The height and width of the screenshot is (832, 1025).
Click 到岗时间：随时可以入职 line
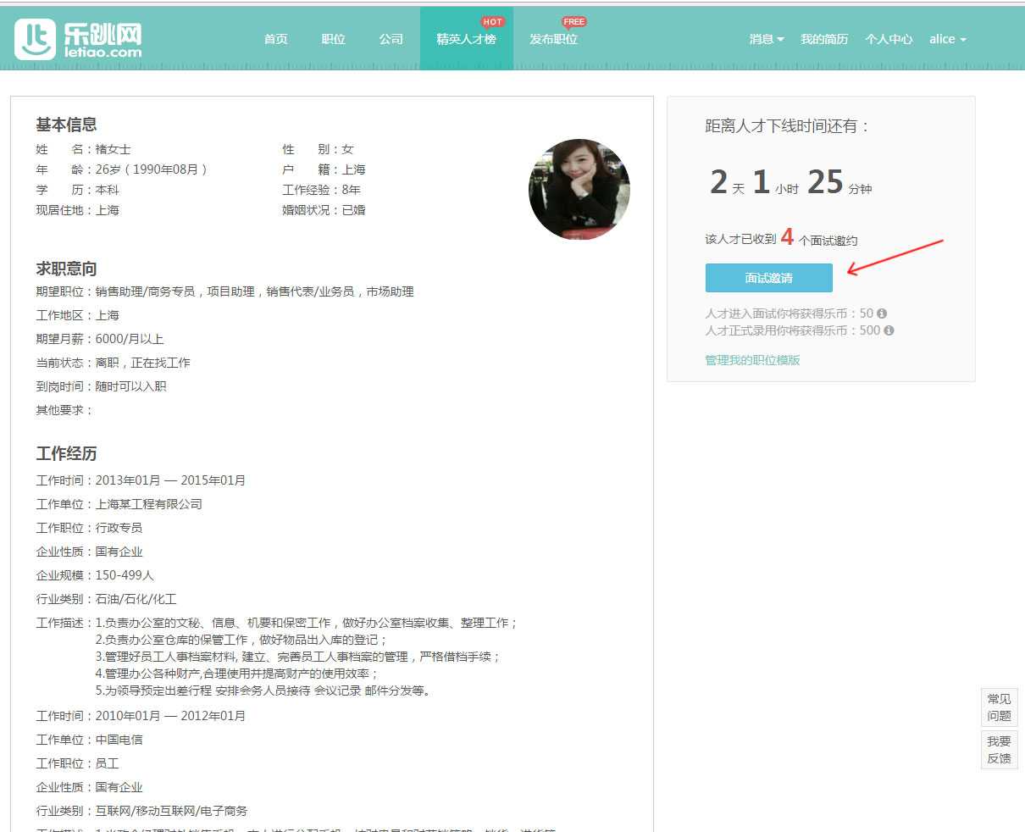(x=101, y=386)
